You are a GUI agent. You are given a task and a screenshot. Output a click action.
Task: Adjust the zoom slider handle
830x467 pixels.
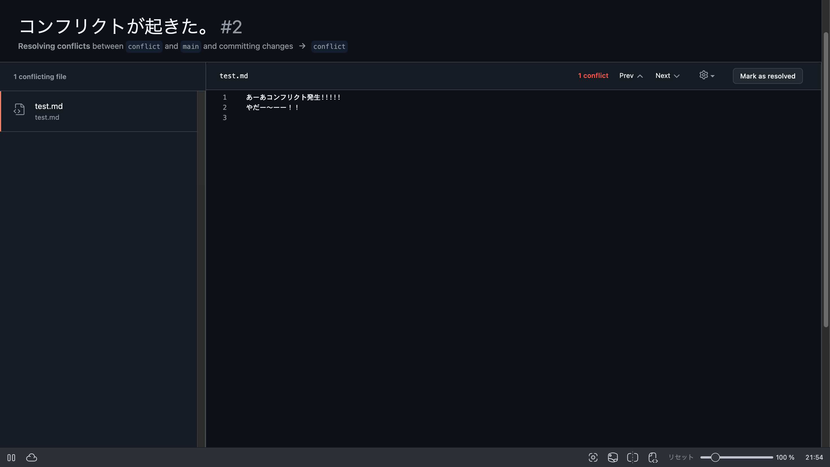[x=715, y=457]
